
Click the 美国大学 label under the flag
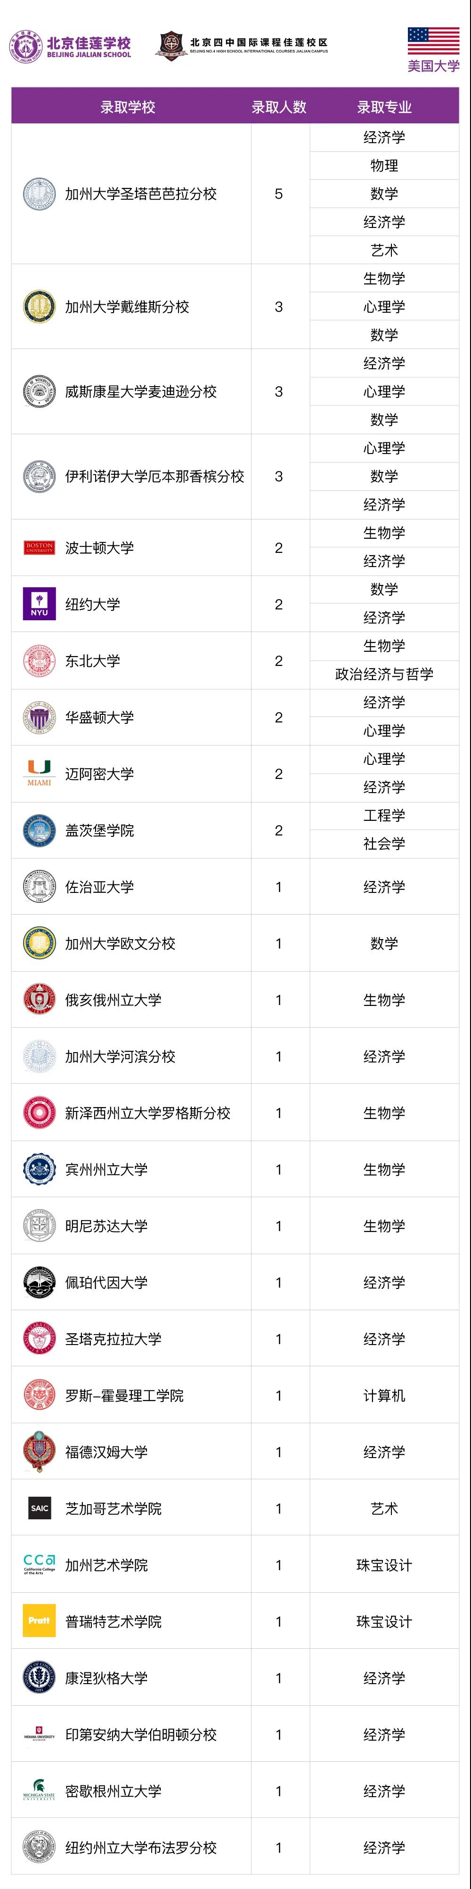coord(433,66)
